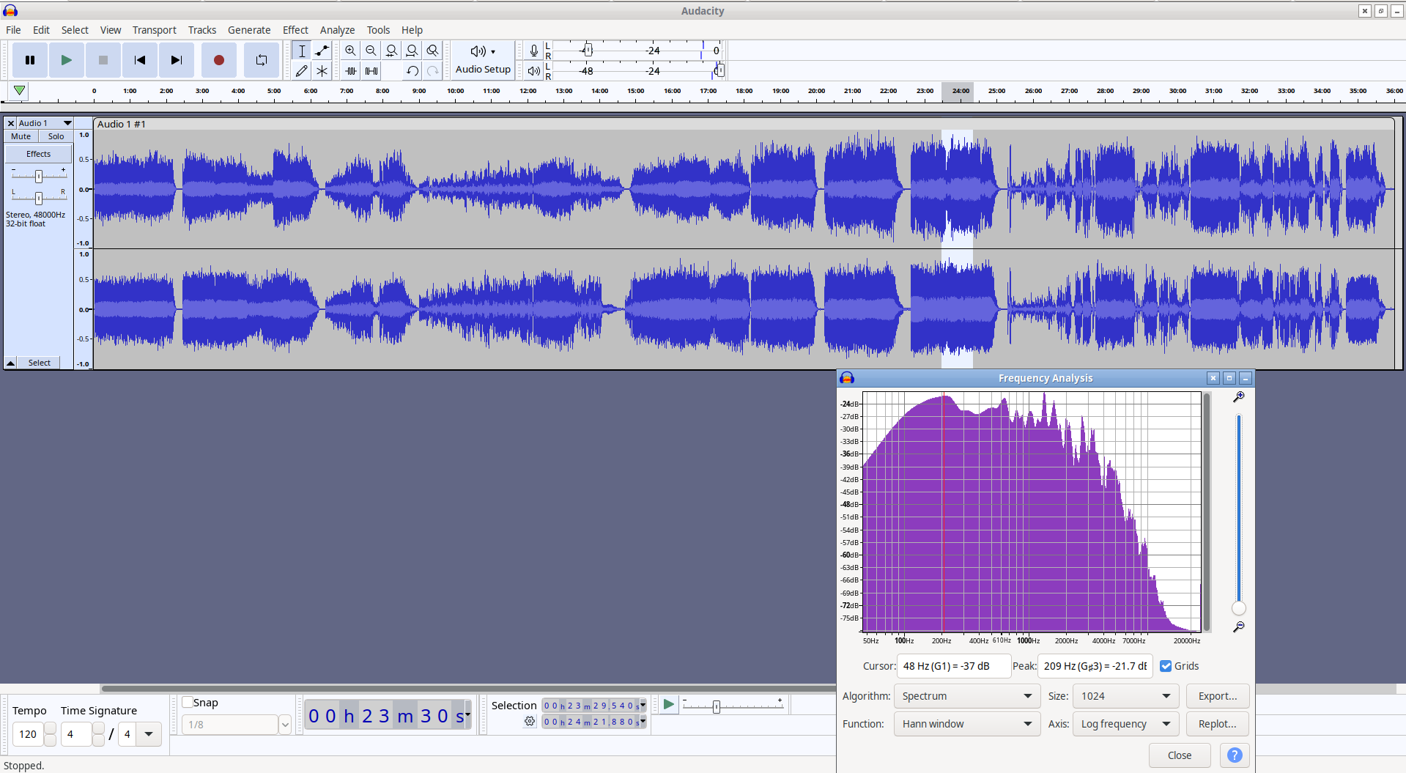Viewport: 1406px width, 773px height.
Task: Click the Export... button
Action: click(x=1218, y=696)
